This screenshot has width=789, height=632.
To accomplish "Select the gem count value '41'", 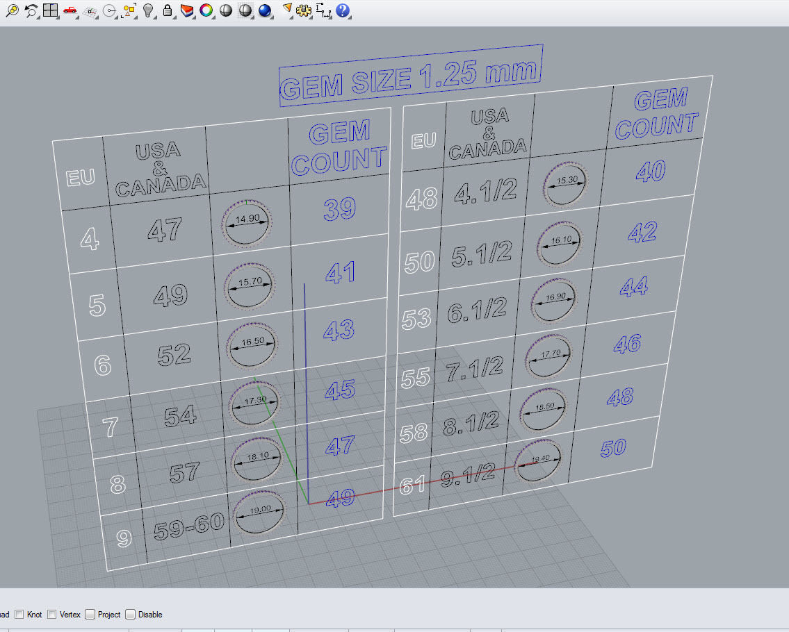I will tap(341, 272).
